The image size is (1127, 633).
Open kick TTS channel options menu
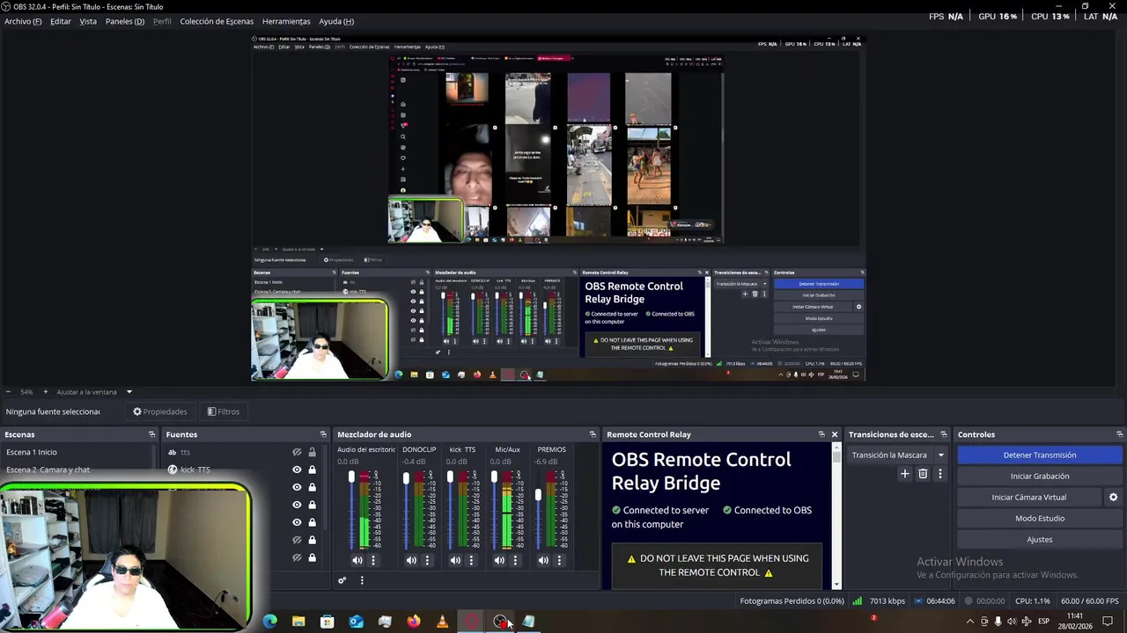(471, 560)
